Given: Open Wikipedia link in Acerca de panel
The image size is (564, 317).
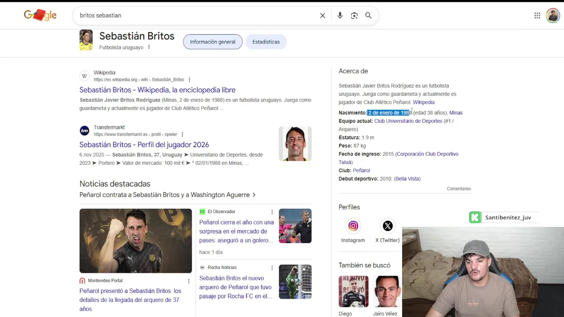Looking at the screenshot, I should pyautogui.click(x=423, y=102).
